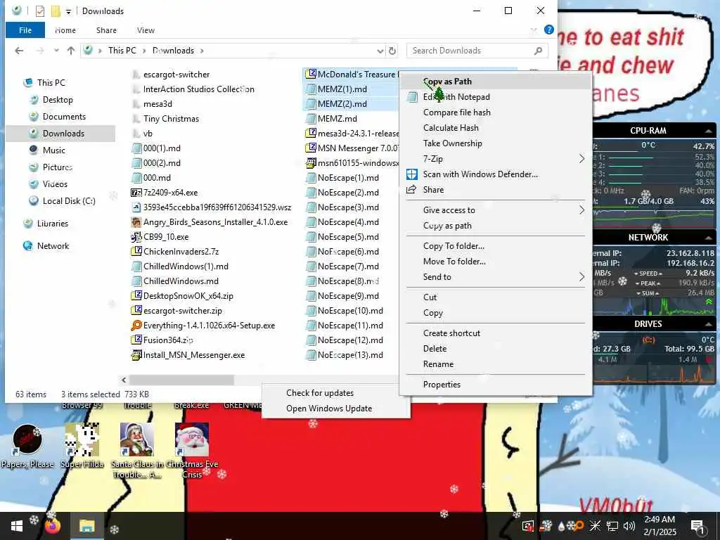Select Everything-1.4.1.1026.x64-Setup.exe icon
The width and height of the screenshot is (720, 540).
coord(136,326)
